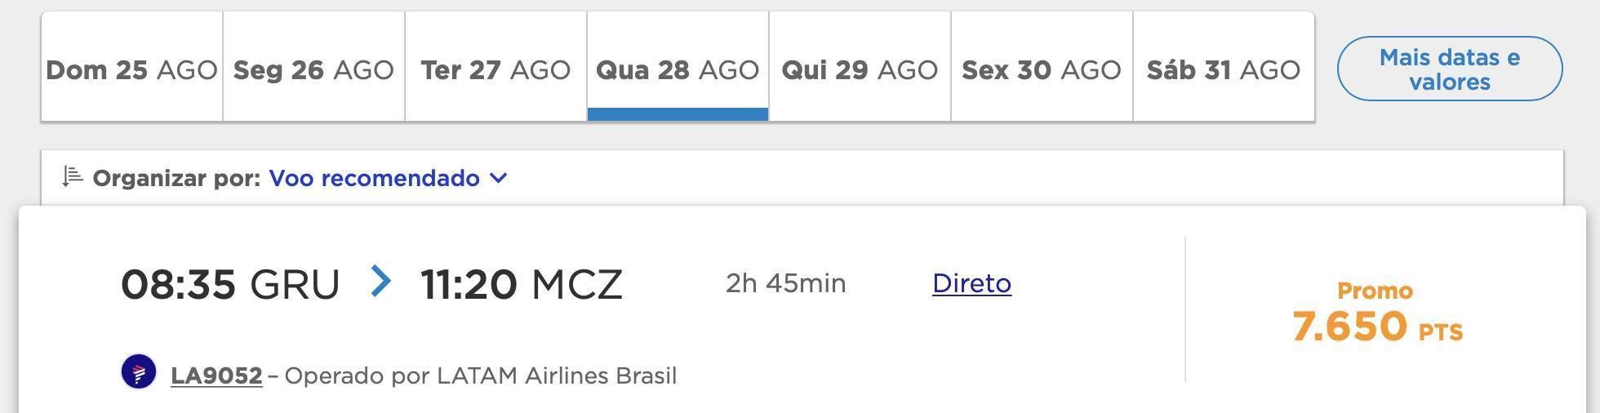Click the 11:20 MCZ arrival time

(x=521, y=284)
